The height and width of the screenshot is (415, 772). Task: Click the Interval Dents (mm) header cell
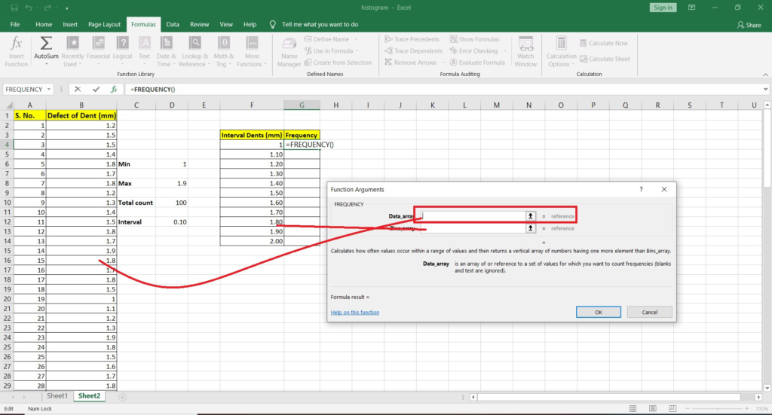point(252,135)
